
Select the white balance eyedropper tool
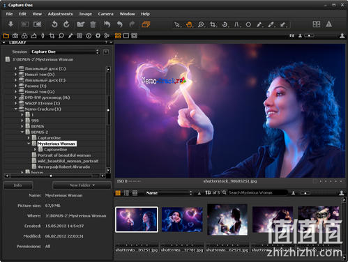coord(259,24)
